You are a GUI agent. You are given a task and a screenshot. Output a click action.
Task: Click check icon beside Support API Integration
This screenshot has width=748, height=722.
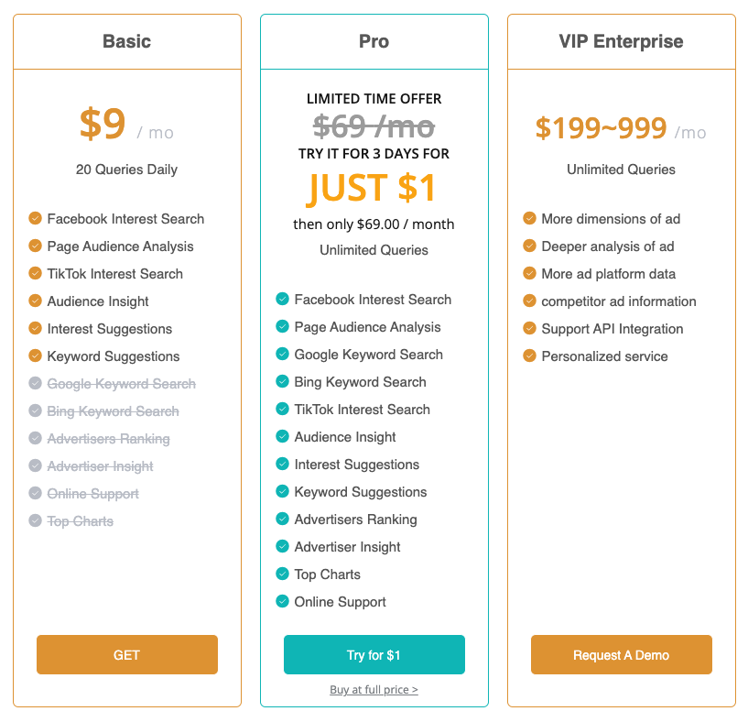coord(530,329)
